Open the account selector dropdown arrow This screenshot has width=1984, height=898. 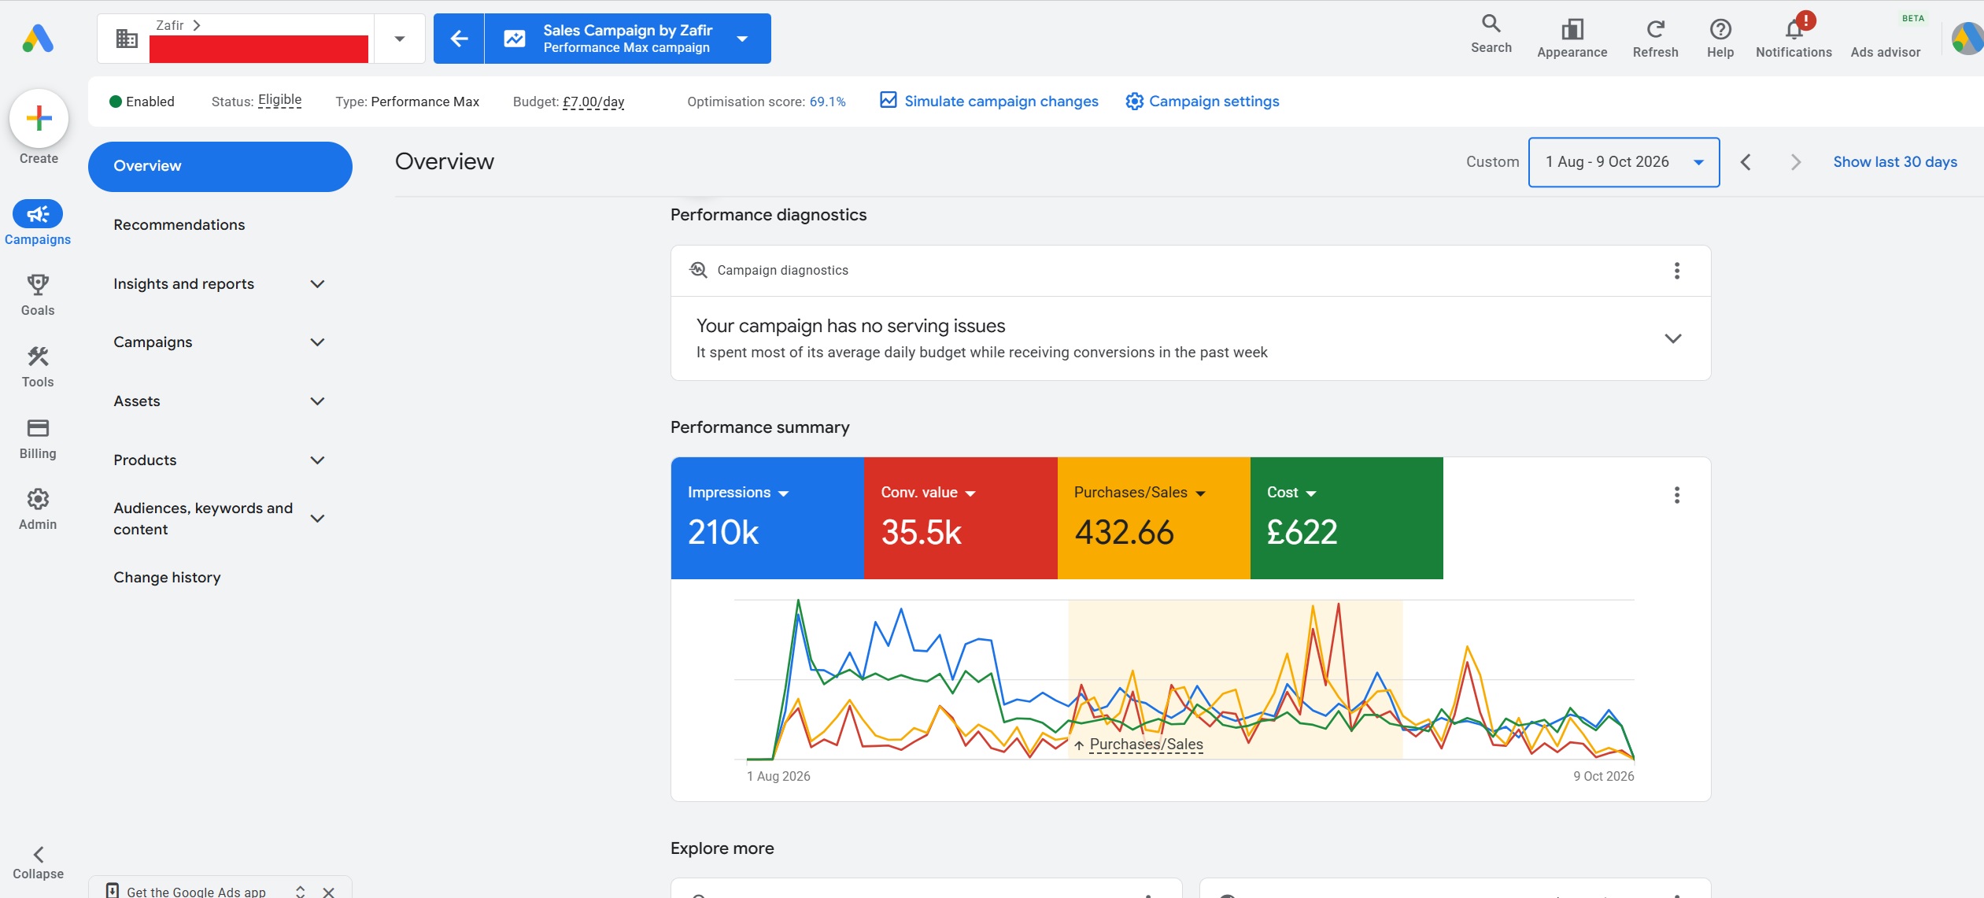pos(400,39)
